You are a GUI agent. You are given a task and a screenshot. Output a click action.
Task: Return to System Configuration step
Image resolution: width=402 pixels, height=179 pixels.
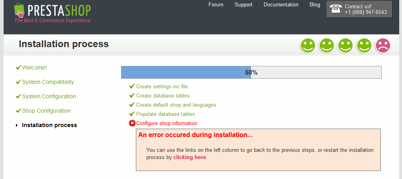[49, 96]
